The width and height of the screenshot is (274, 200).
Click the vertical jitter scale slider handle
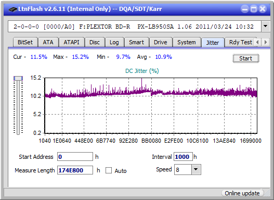(18, 78)
